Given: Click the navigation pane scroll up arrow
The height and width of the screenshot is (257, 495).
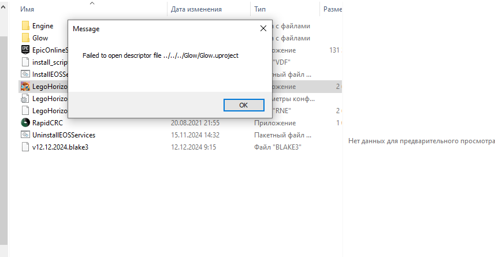Looking at the screenshot, I should (3, 6).
